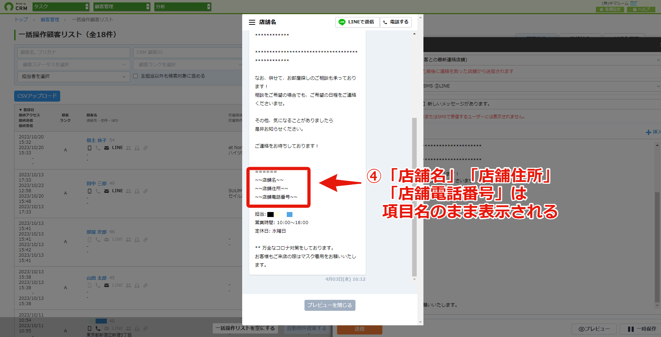Click the プレビュー button at bottom right
The height and width of the screenshot is (337, 661).
594,329
